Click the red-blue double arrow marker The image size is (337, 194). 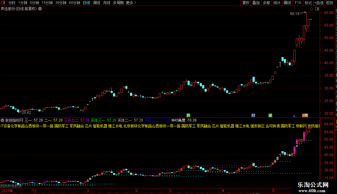[294, 116]
